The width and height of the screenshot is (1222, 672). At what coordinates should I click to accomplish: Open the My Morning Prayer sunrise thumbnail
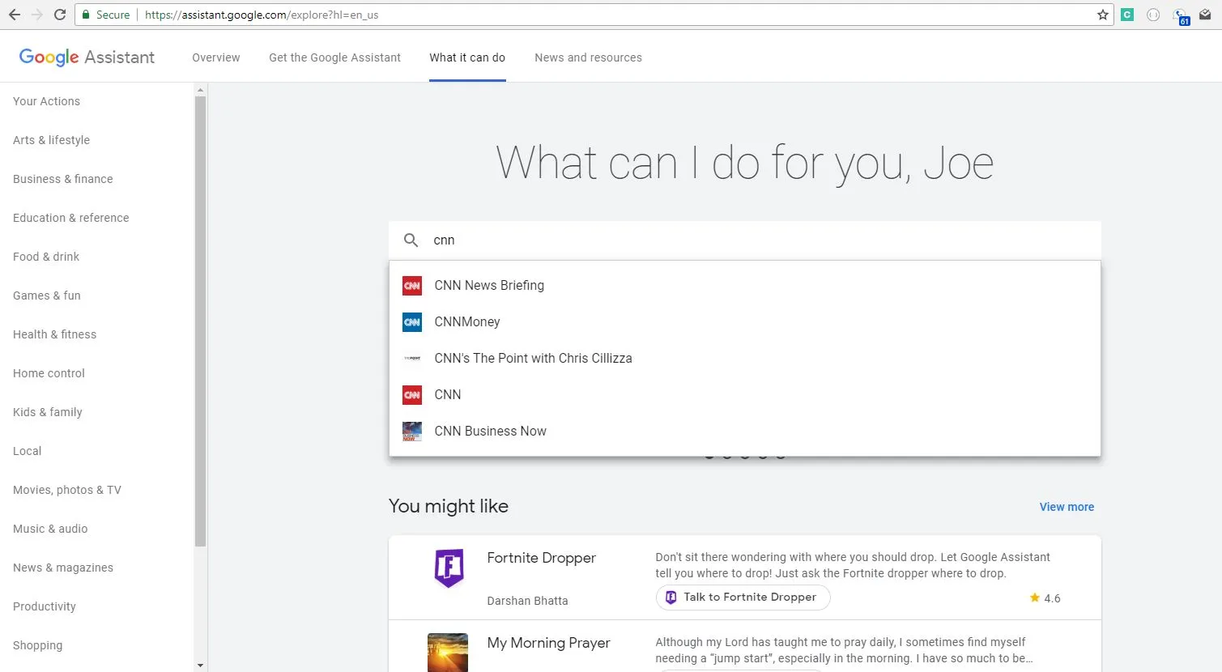coord(448,653)
